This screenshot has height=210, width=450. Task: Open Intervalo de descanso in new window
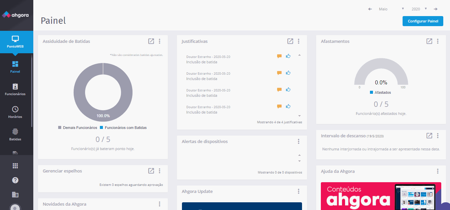point(429,136)
